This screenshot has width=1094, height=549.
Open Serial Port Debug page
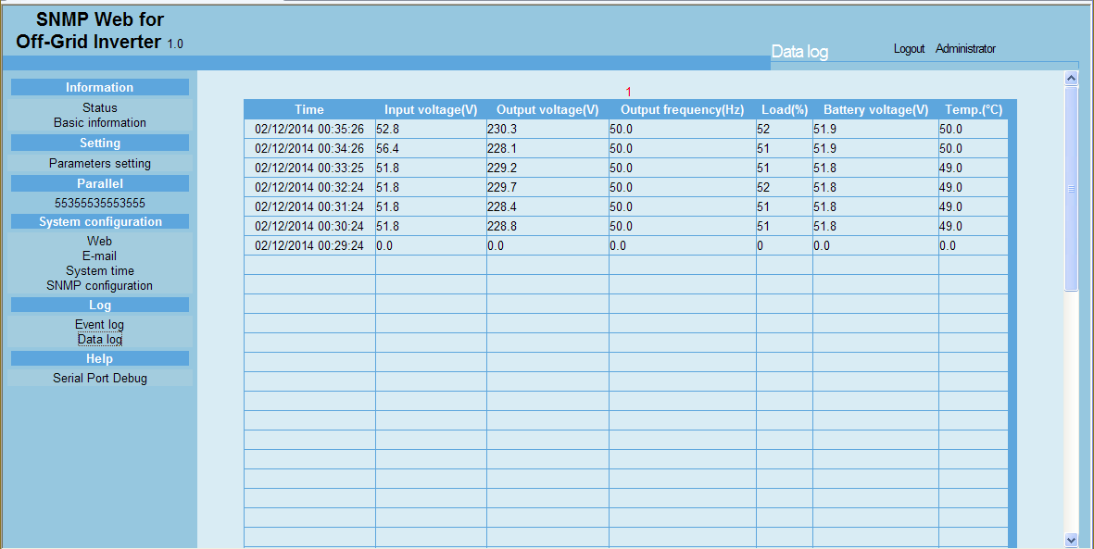click(x=100, y=378)
